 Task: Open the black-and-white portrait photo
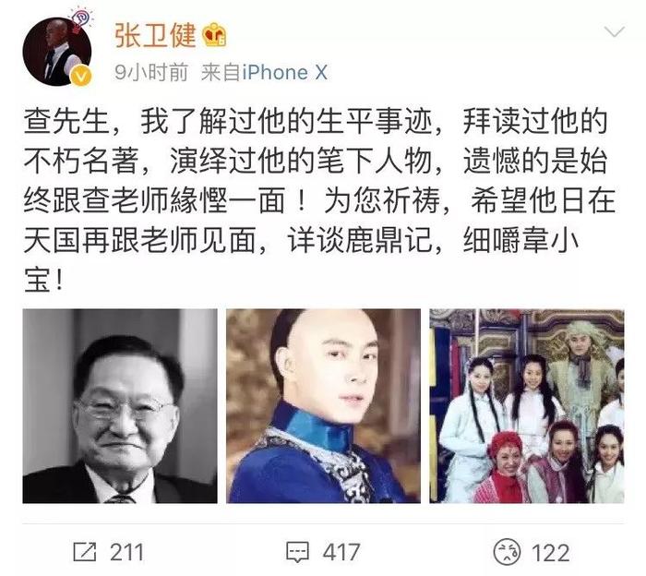120,406
